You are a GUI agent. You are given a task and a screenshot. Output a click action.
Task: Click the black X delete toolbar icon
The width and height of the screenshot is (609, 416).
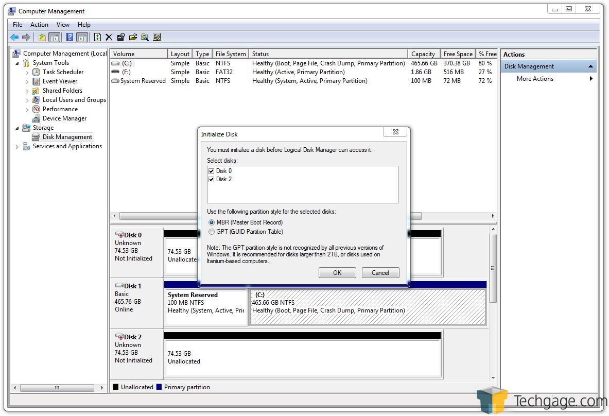pyautogui.click(x=109, y=37)
